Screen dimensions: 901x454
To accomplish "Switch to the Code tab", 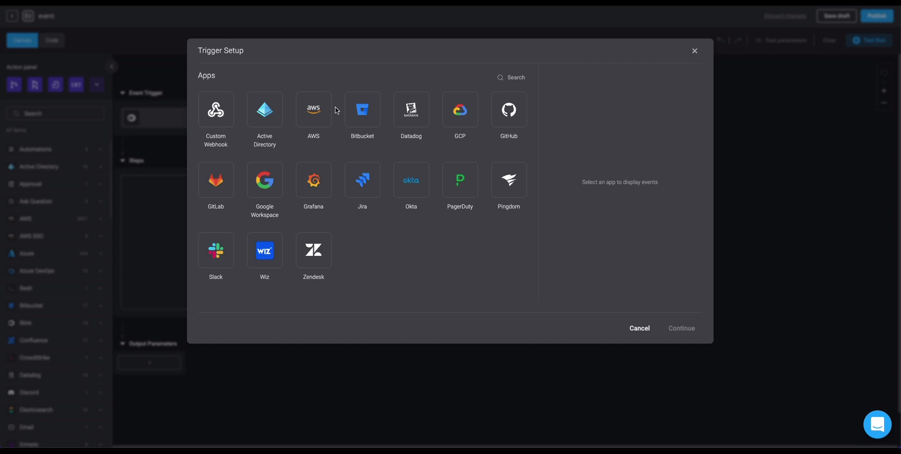I will tap(52, 40).
